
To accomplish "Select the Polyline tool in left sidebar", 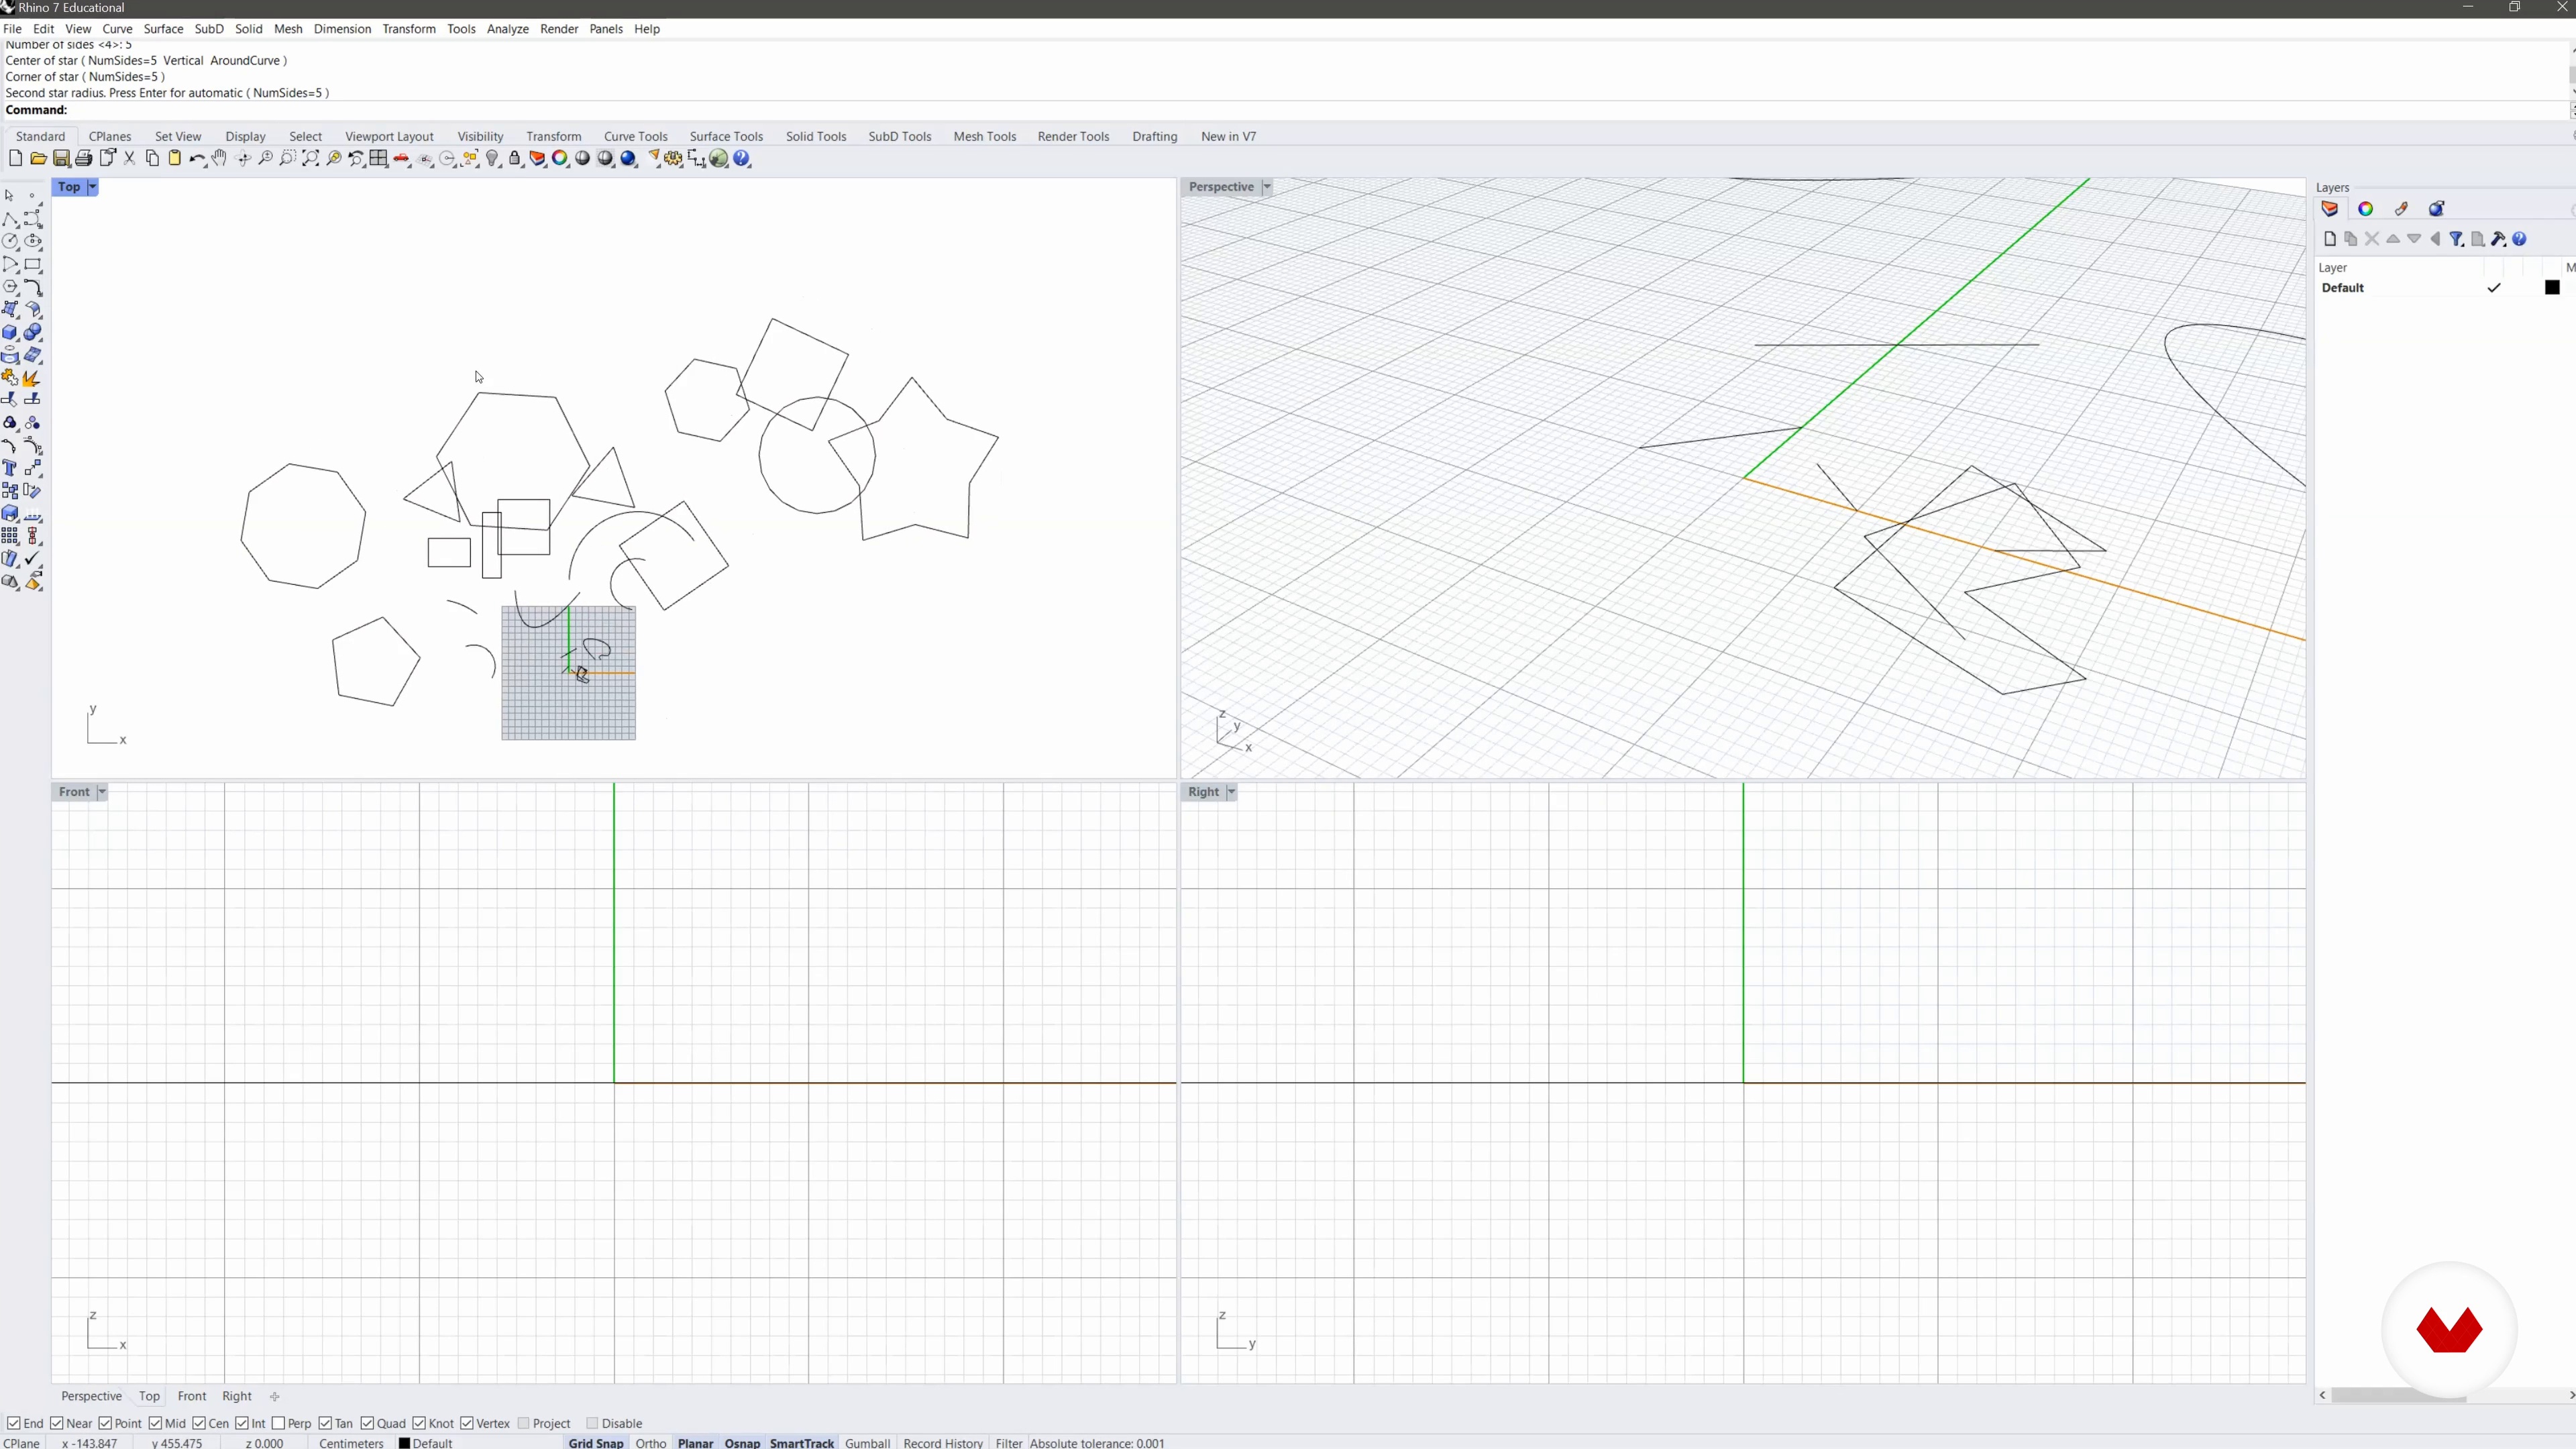I will [x=10, y=219].
